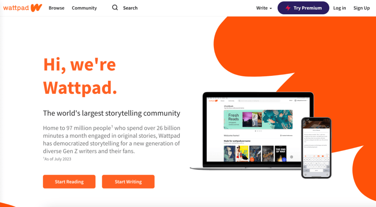Open the Log in link

click(339, 8)
